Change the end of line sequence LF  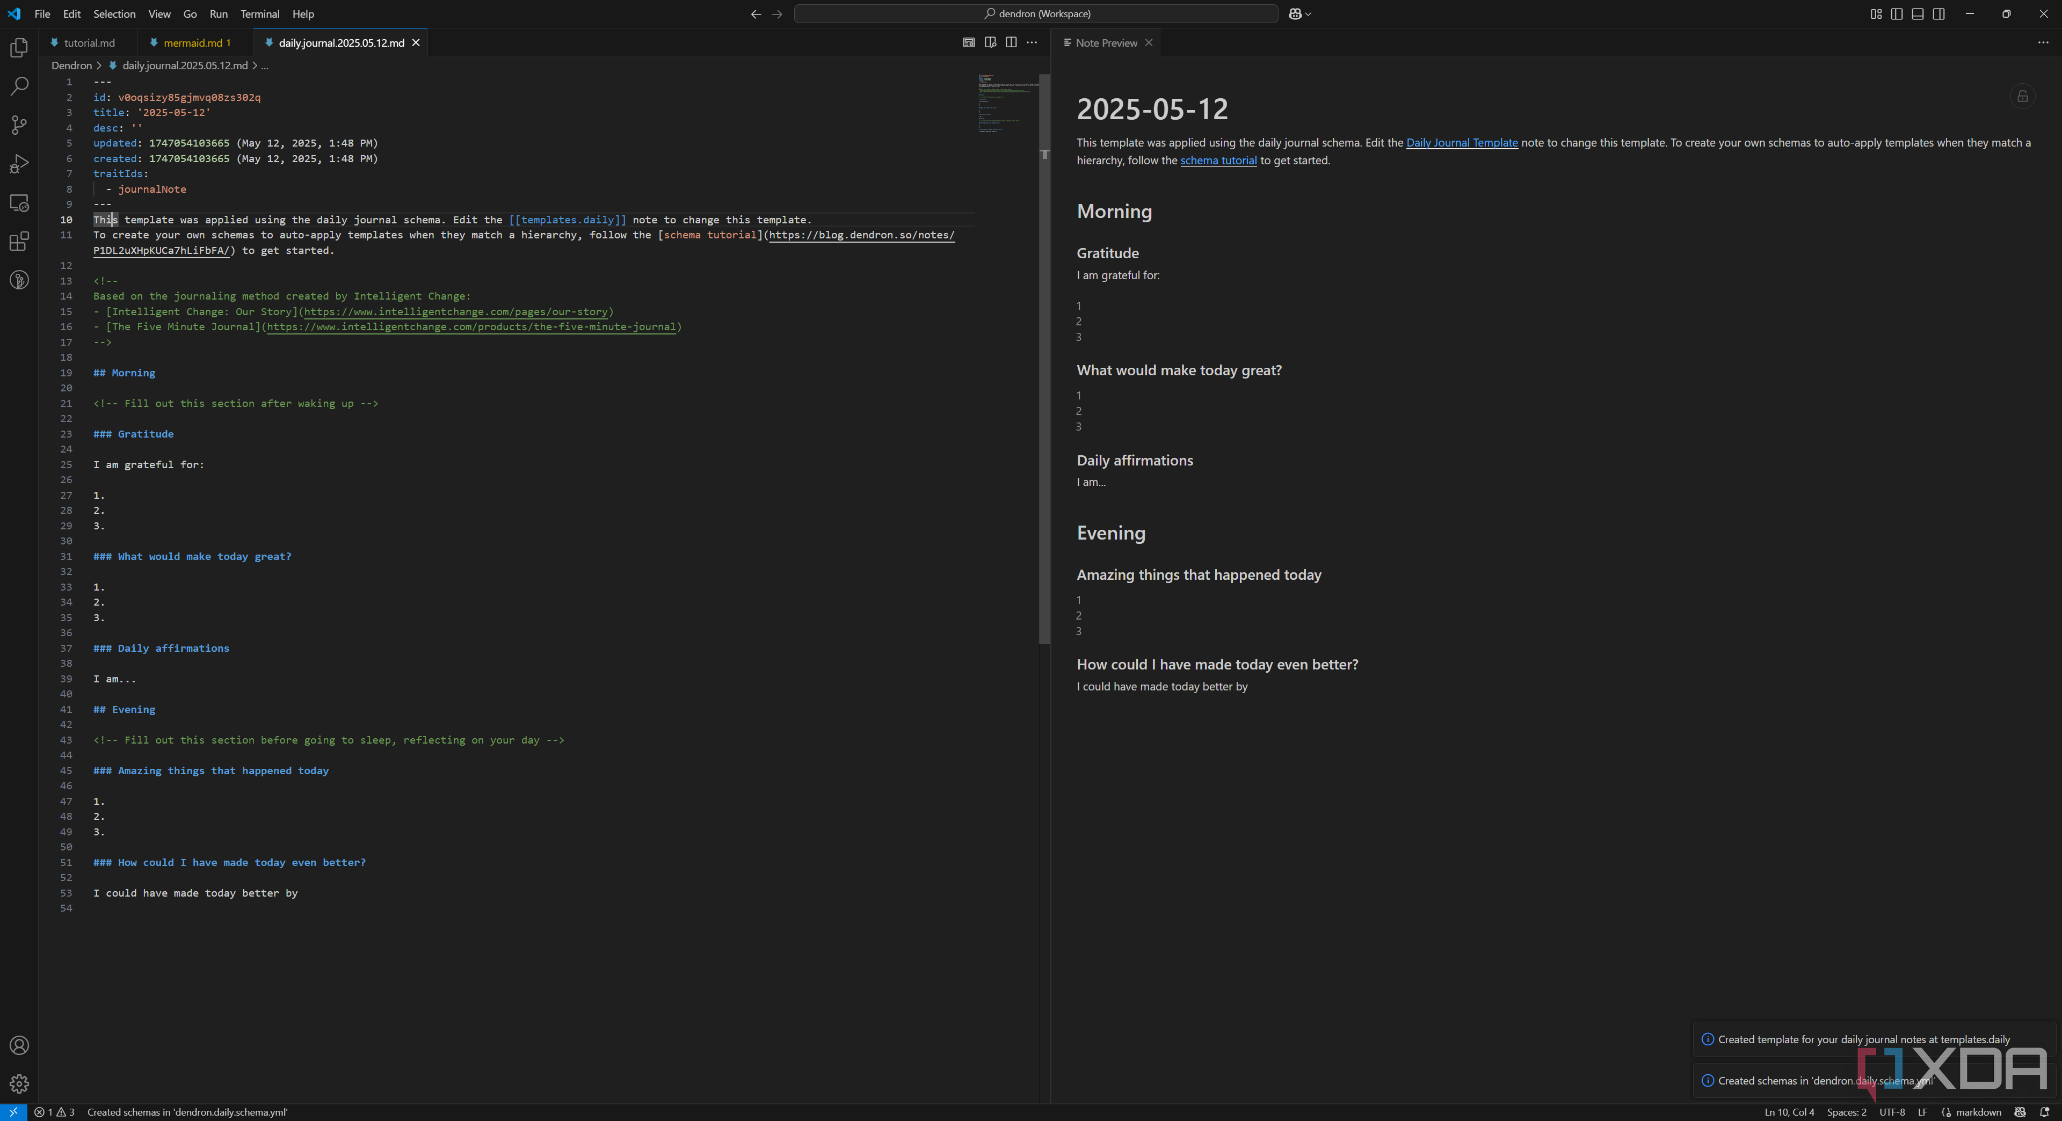[x=1922, y=1112]
